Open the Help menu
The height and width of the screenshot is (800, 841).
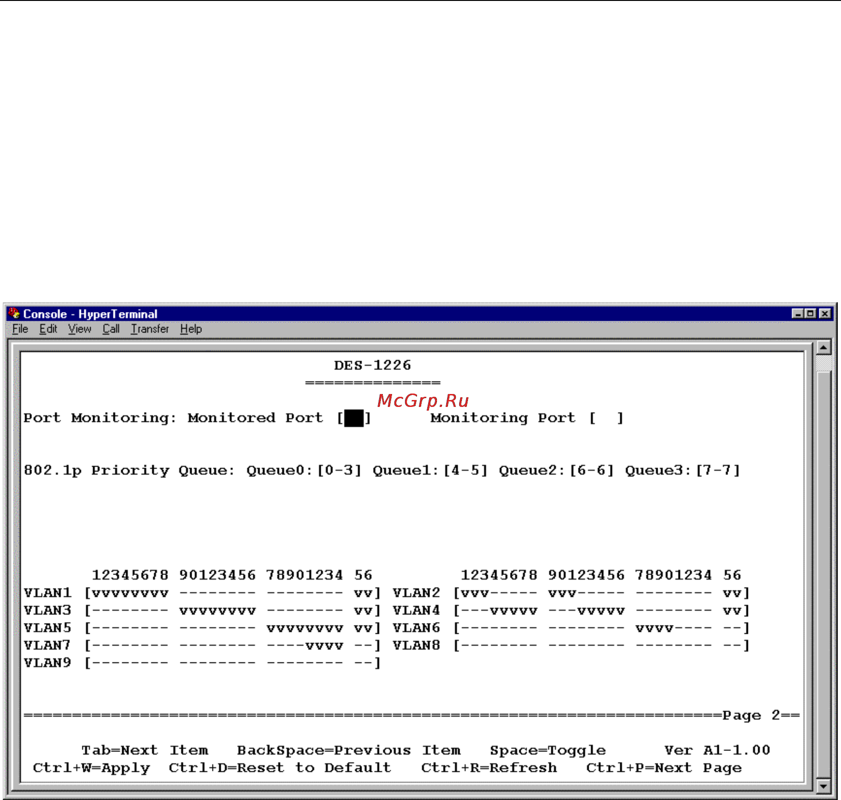(x=191, y=329)
